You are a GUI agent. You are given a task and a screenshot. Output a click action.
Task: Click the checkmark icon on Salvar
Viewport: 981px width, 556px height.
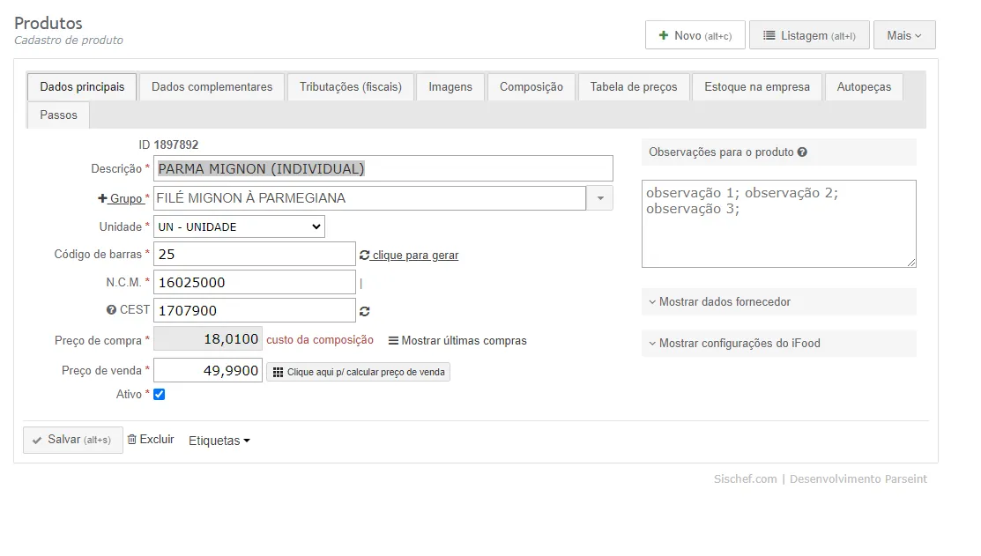click(x=37, y=441)
